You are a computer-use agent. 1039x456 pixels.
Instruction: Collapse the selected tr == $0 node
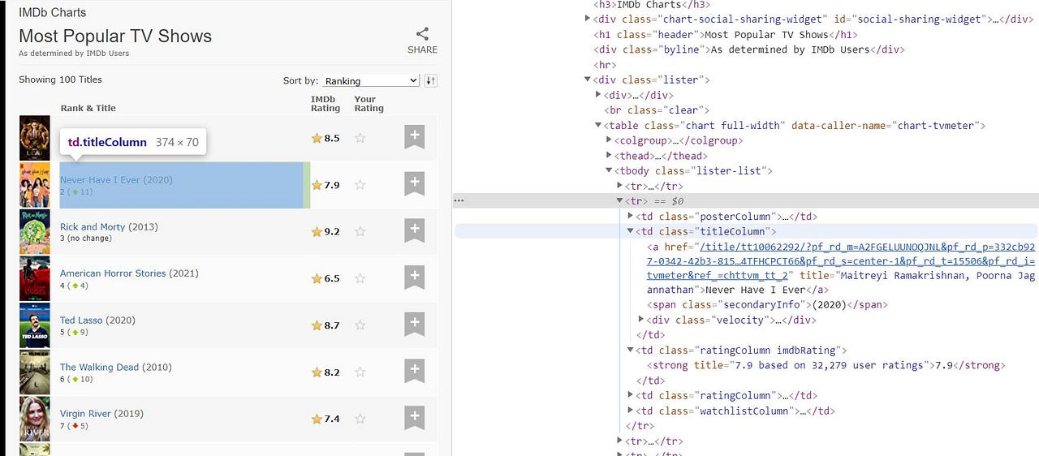pyautogui.click(x=620, y=200)
